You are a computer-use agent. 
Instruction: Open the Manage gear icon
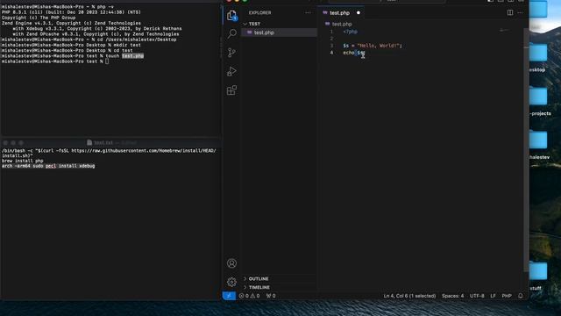click(x=231, y=282)
